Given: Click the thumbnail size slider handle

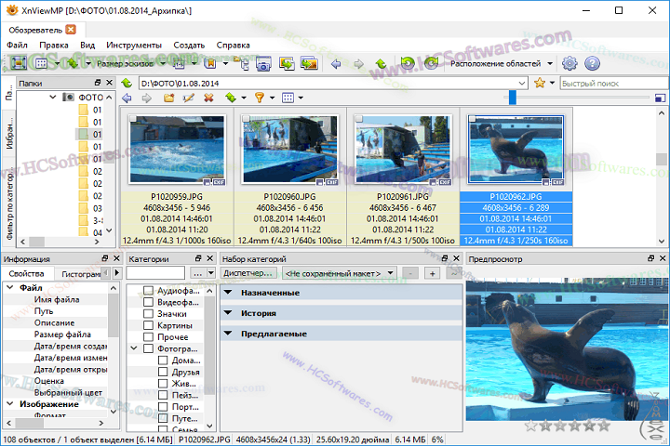Looking at the screenshot, I should (513, 98).
